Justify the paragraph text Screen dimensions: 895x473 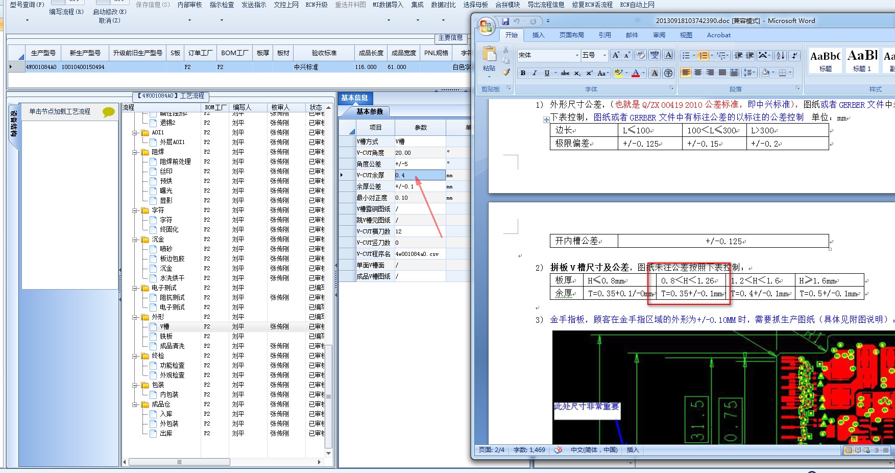[x=722, y=73]
